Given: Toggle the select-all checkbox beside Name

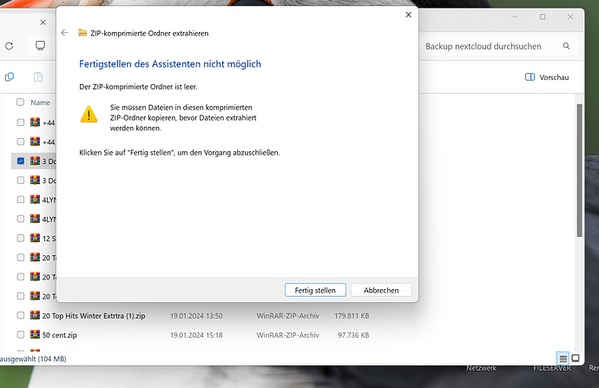Looking at the screenshot, I should pos(20,102).
